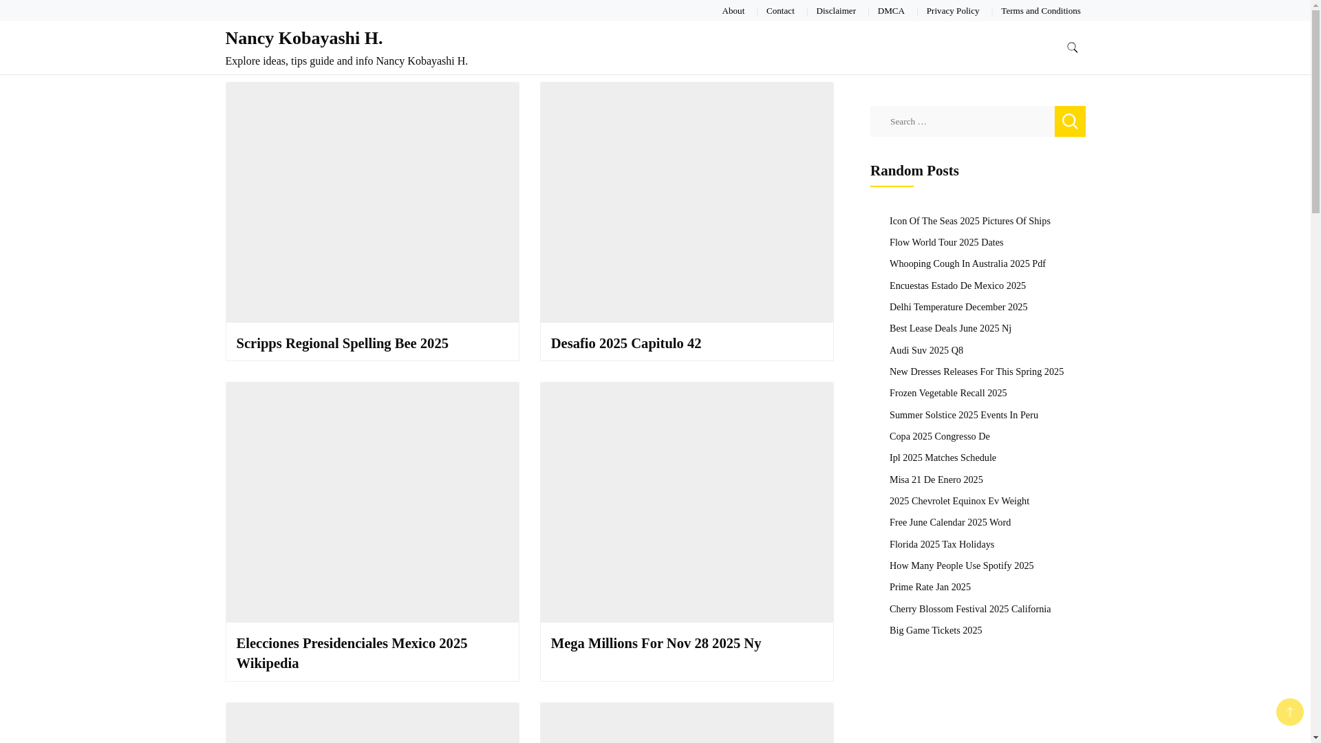
Task: Open How Many People Use Spotify 2025
Action: [x=961, y=566]
